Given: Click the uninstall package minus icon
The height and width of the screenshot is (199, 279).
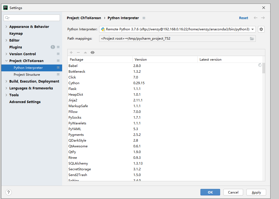Looking at the screenshot, I should pyautogui.click(x=78, y=52).
